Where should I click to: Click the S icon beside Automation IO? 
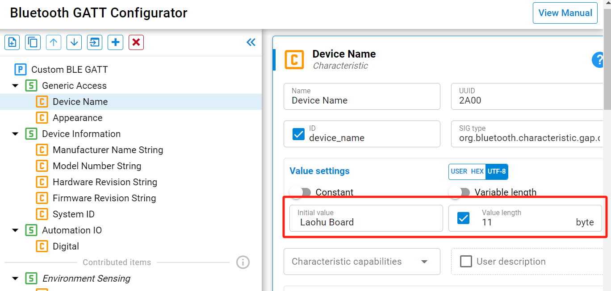click(31, 230)
